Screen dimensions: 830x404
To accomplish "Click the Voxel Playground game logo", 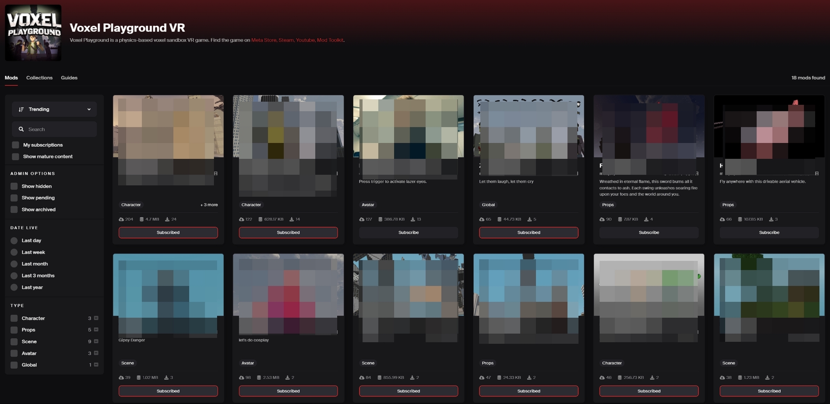I will pos(33,33).
